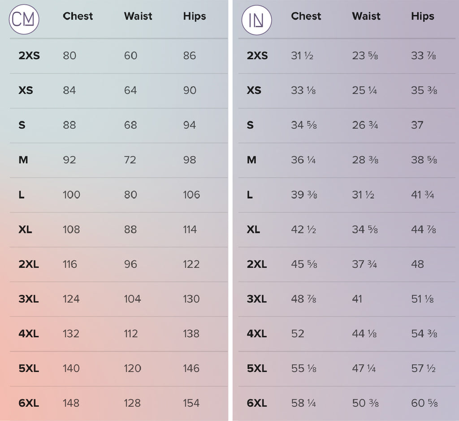
Task: Click chest value 52 in inches table
Action: point(298,334)
